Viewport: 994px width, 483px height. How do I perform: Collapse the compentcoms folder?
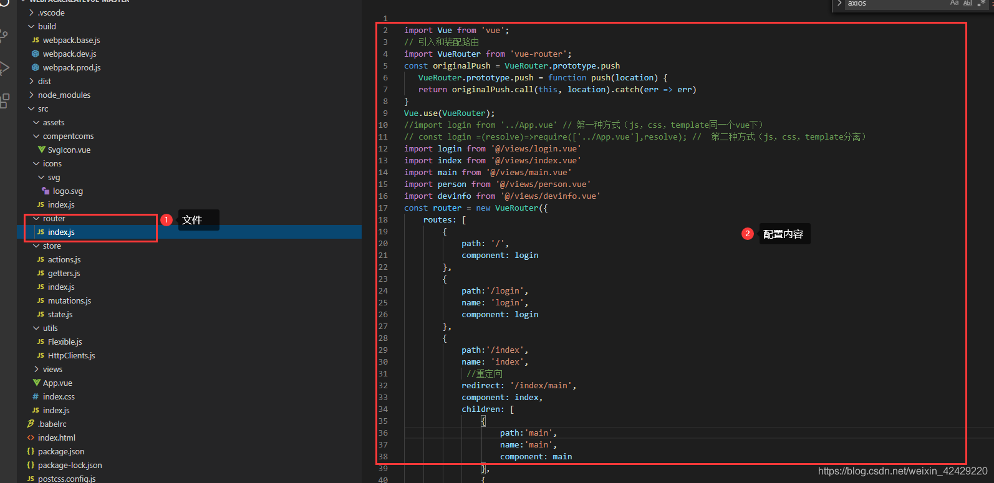pos(37,136)
